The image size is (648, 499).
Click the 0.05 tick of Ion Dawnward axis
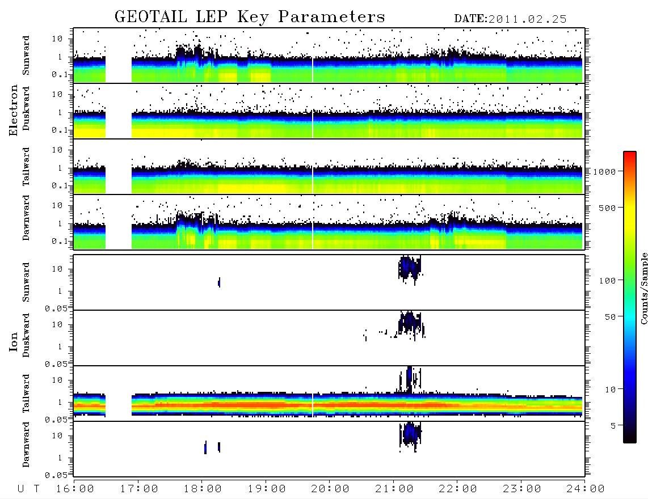(57, 475)
